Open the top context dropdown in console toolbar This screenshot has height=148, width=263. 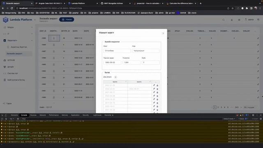(12, 119)
